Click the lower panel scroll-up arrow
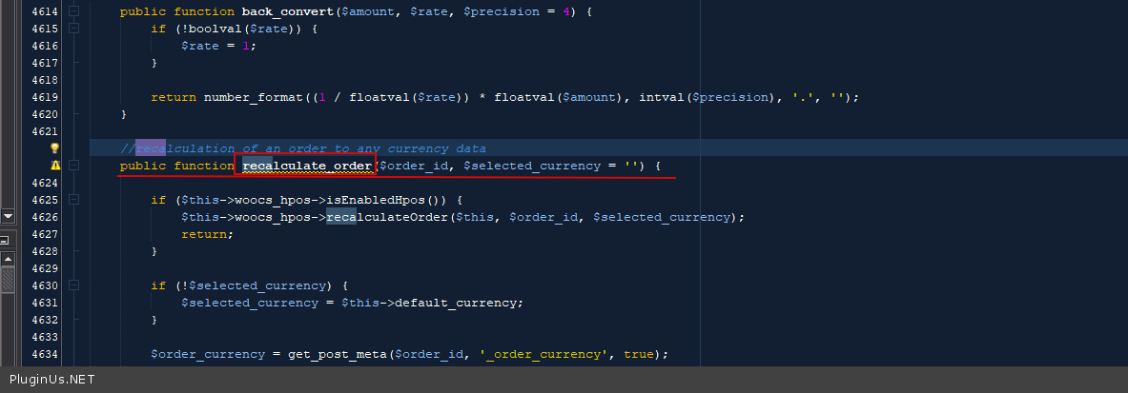Screen dimensions: 1128x393 7,260
